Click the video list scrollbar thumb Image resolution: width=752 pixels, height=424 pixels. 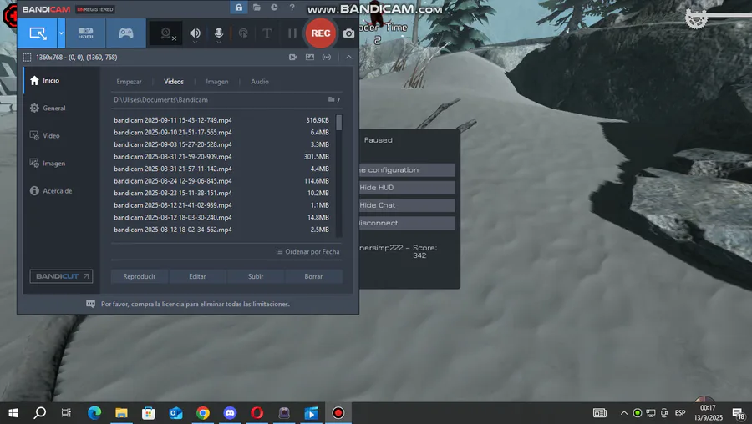tap(339, 123)
